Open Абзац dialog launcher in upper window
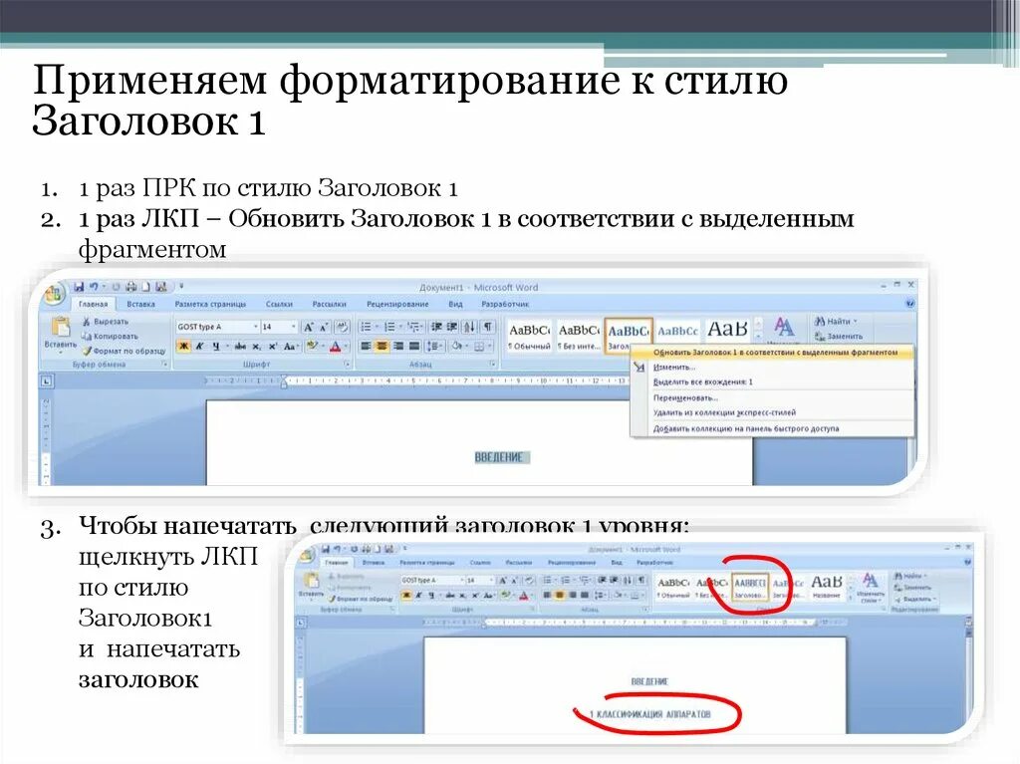Screen dimensions: 1020x764 tap(493, 365)
